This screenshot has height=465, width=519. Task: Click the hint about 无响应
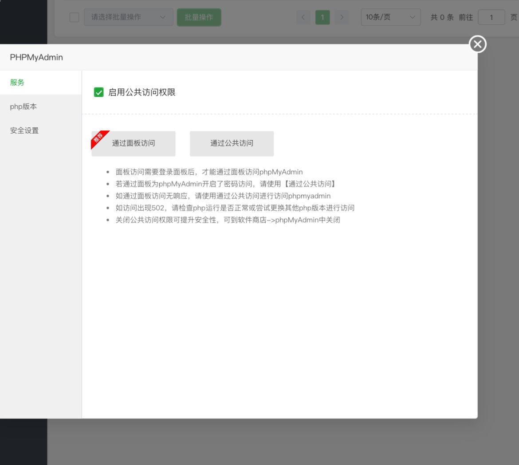(223, 196)
